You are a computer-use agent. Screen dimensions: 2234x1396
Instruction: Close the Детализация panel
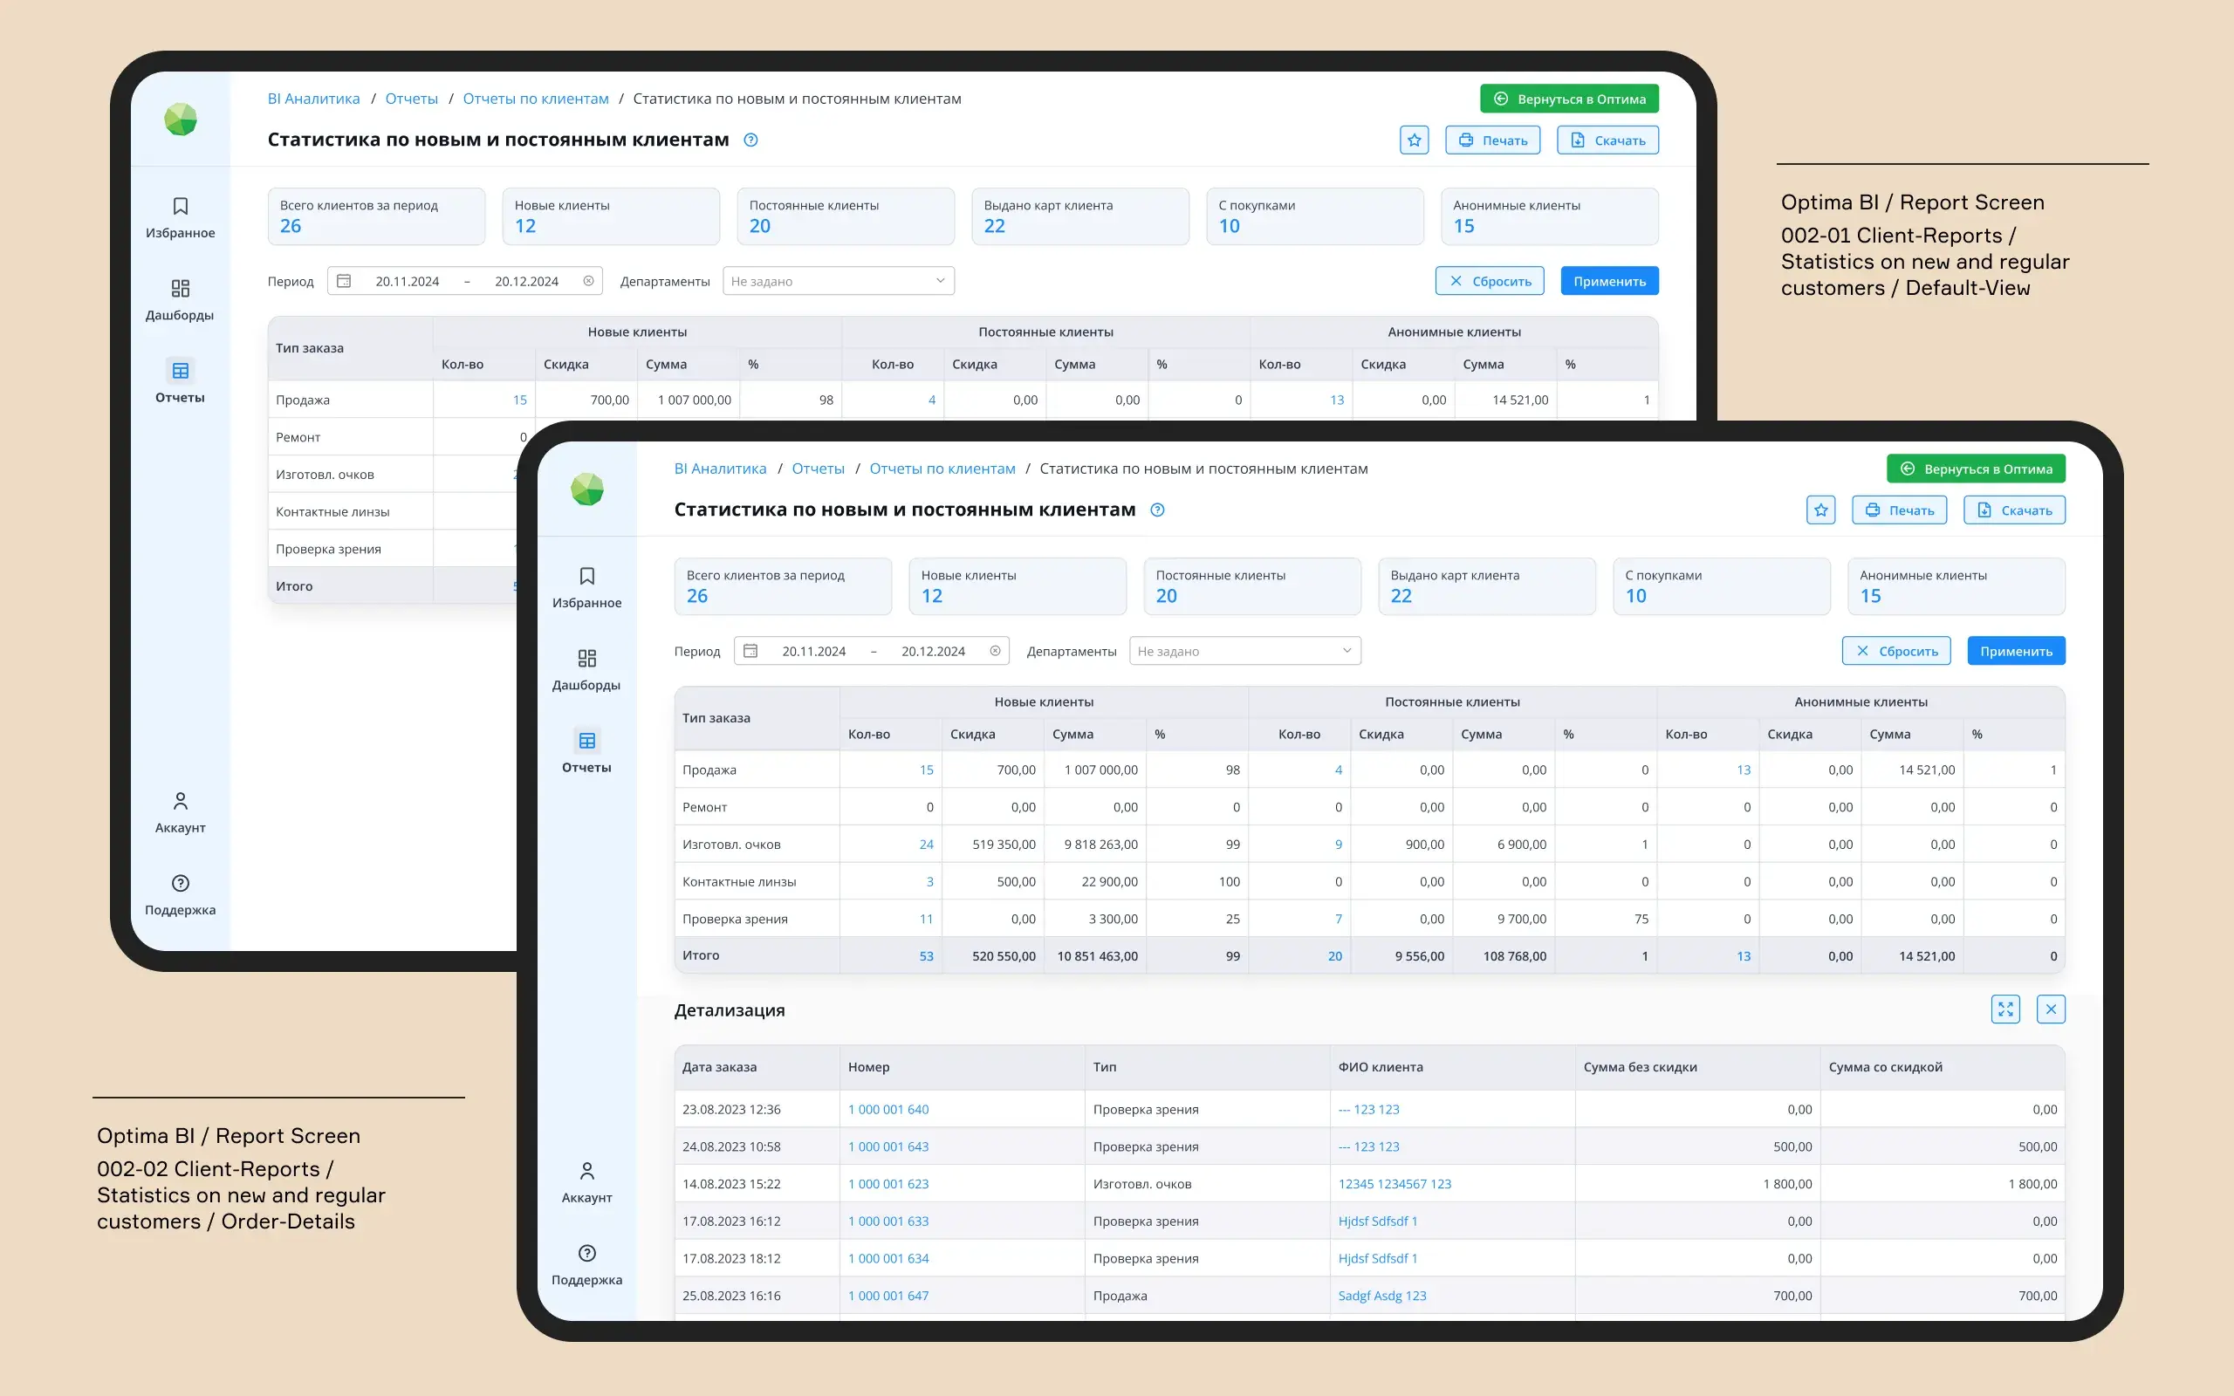point(2050,1009)
